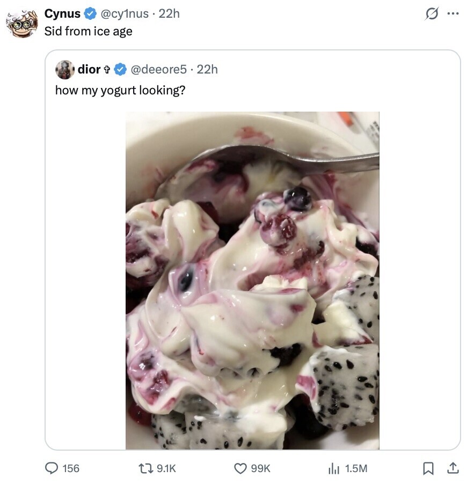Image resolution: width=467 pixels, height=485 pixels.
Task: Click the verified badge next to dior
Action: (x=121, y=70)
